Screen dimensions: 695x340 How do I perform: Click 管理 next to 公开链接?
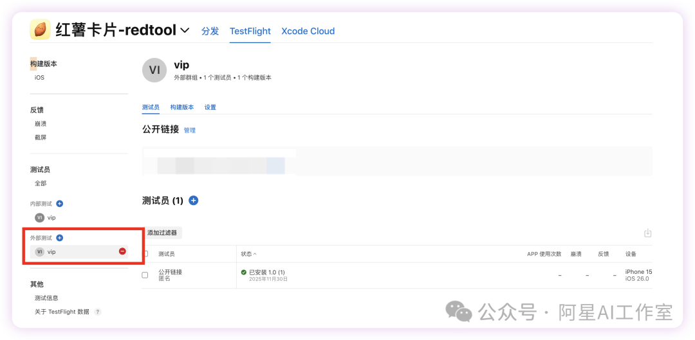[190, 130]
